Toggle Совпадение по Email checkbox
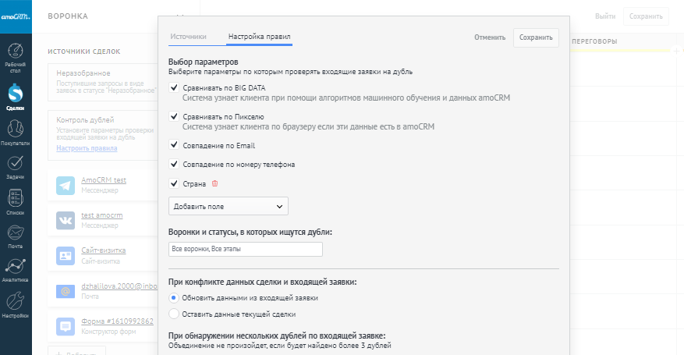Viewport: 684px width, 355px height. point(174,145)
